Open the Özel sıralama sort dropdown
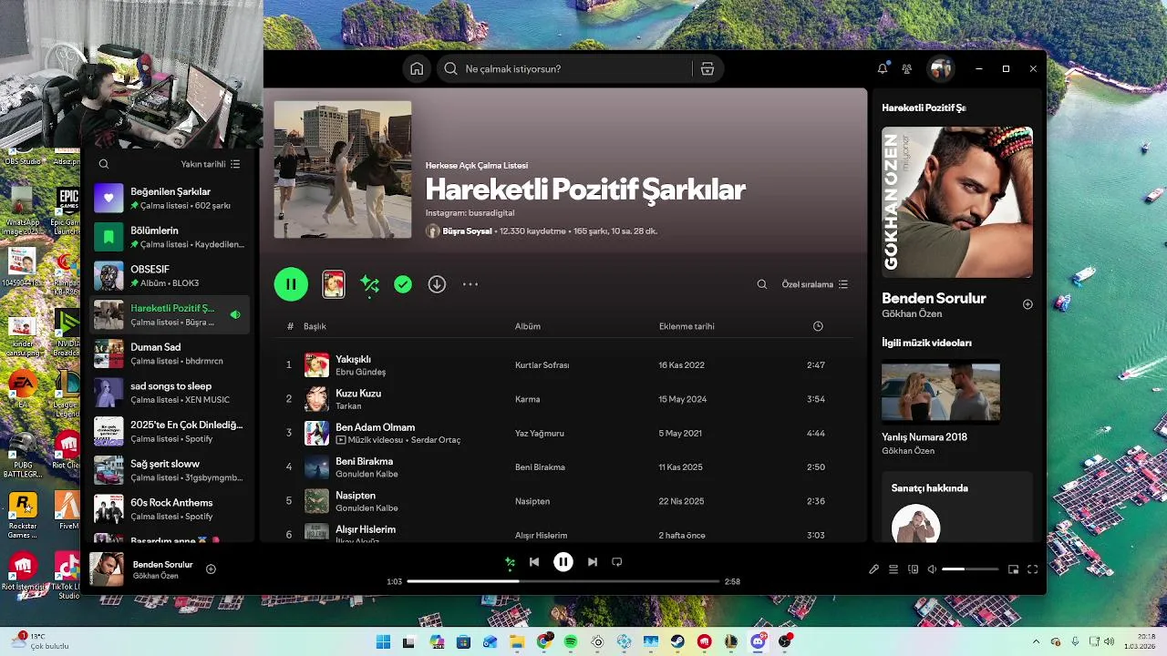The height and width of the screenshot is (656, 1167). coord(815,284)
